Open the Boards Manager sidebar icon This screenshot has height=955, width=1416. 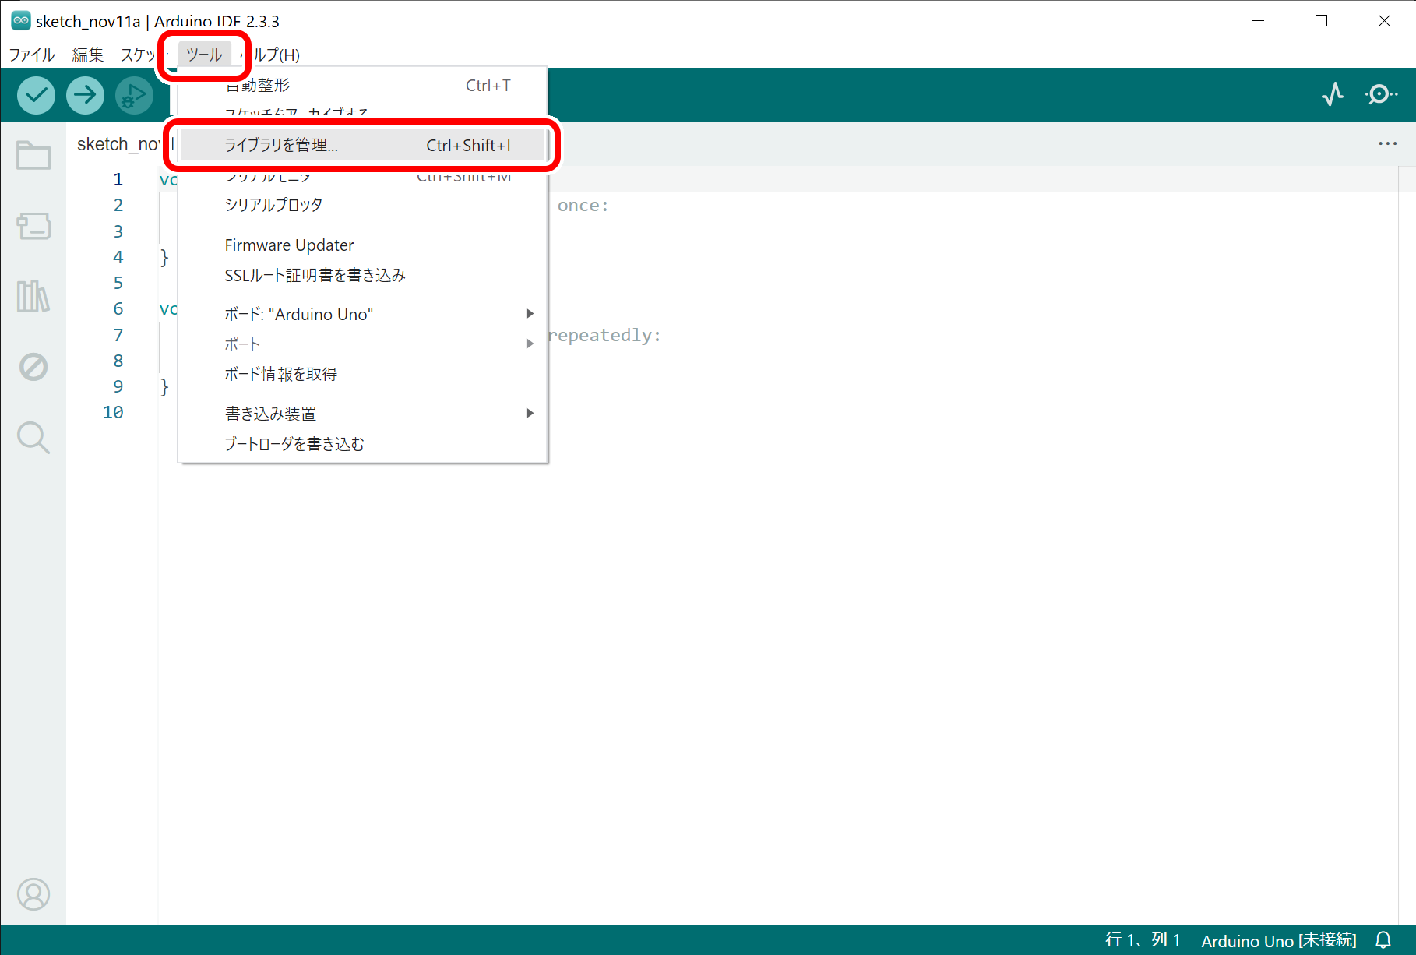[33, 226]
